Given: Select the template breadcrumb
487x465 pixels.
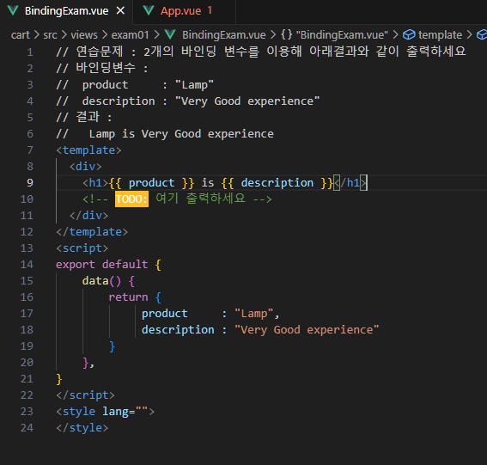Looking at the screenshot, I should pos(440,35).
